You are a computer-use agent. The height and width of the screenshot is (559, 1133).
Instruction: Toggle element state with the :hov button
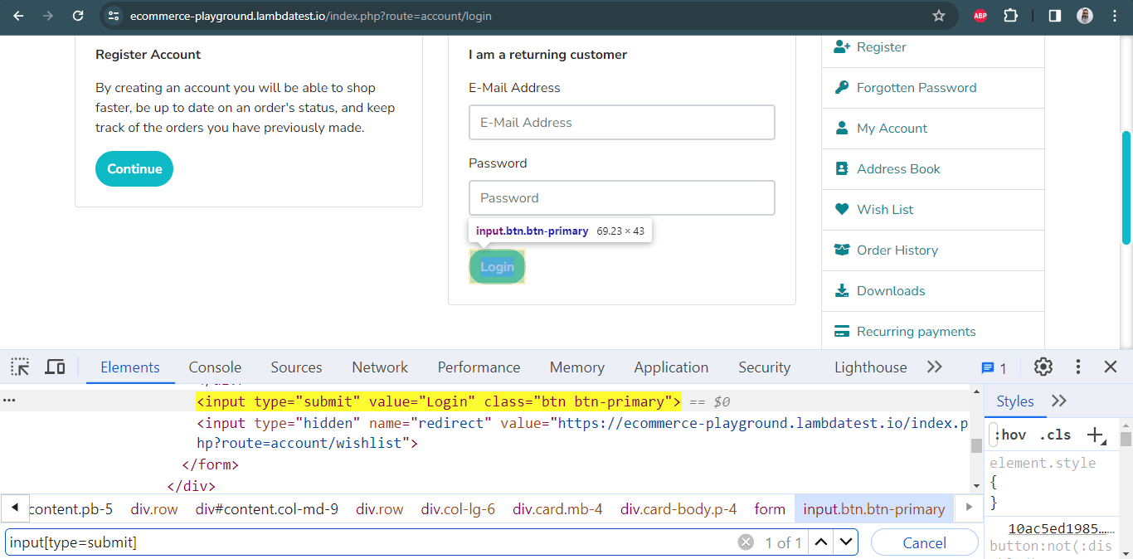[1010, 434]
